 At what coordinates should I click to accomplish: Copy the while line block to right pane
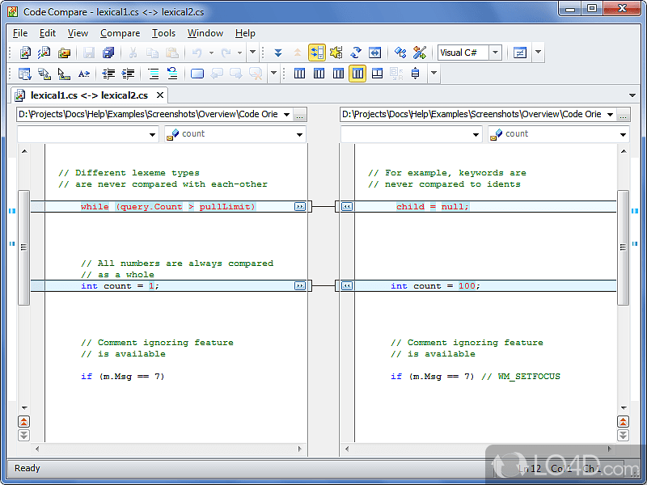coord(300,207)
